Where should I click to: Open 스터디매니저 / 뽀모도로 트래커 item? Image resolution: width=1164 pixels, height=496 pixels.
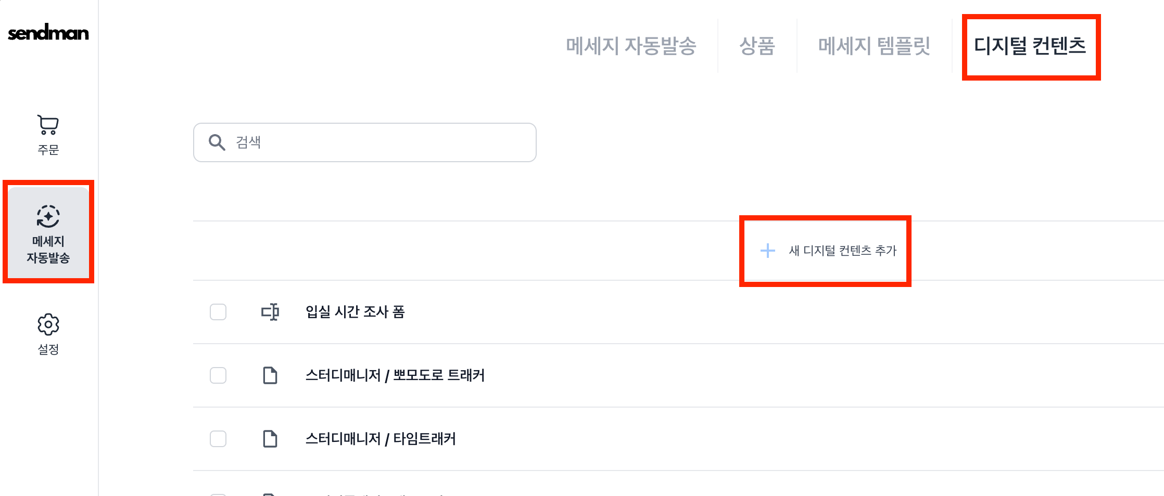click(395, 375)
